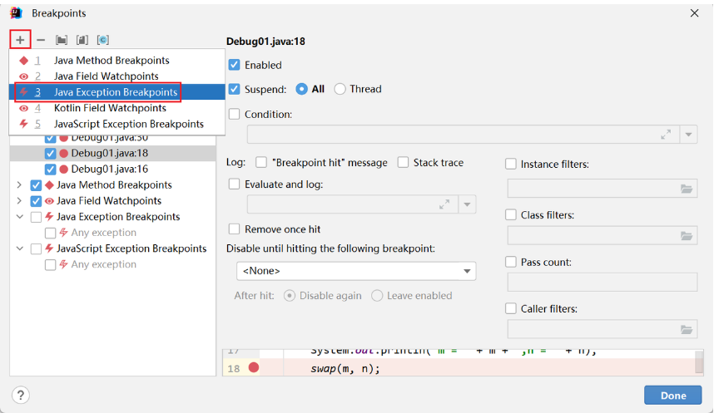Check the "Breakpoint hit" message option
Screen dimensions: 714x413
261,162
